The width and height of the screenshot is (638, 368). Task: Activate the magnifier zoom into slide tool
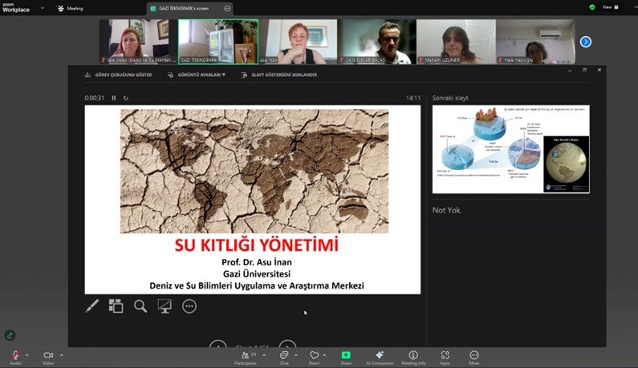[140, 306]
